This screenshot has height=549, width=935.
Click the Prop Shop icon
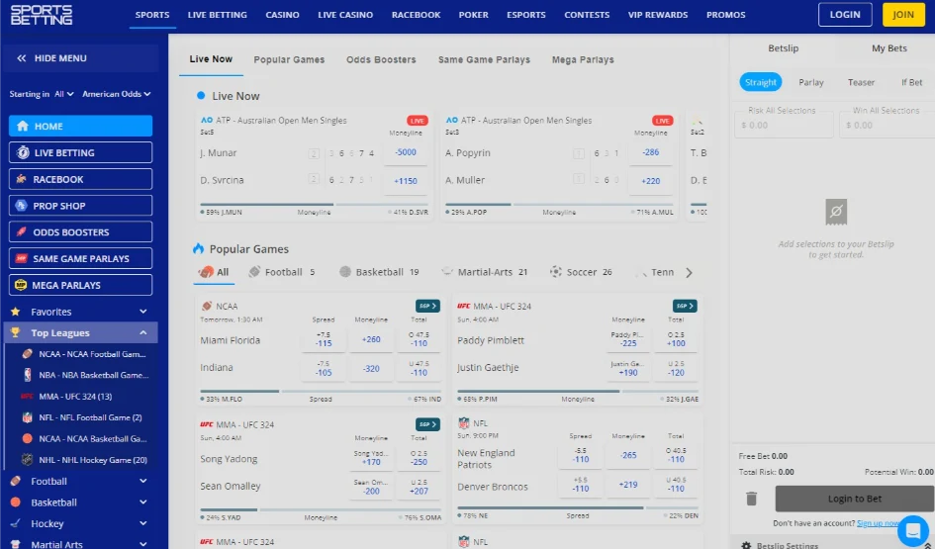(22, 206)
